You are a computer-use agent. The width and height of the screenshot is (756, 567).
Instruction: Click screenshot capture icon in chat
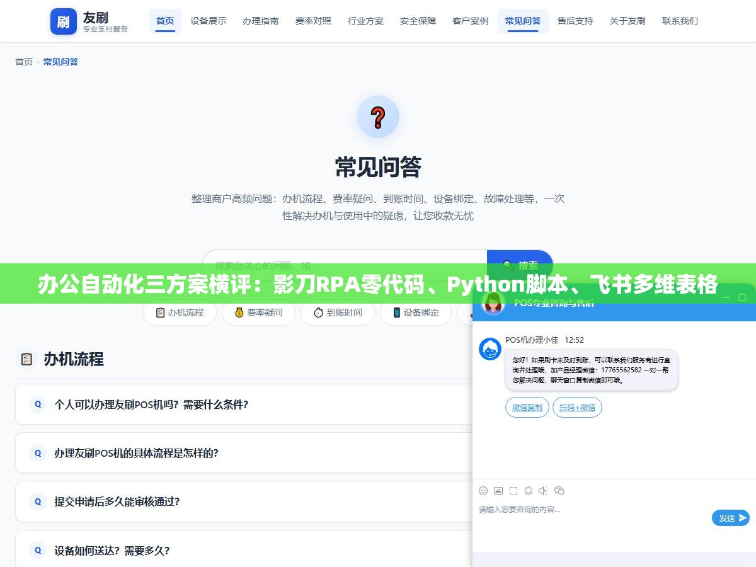click(x=513, y=491)
